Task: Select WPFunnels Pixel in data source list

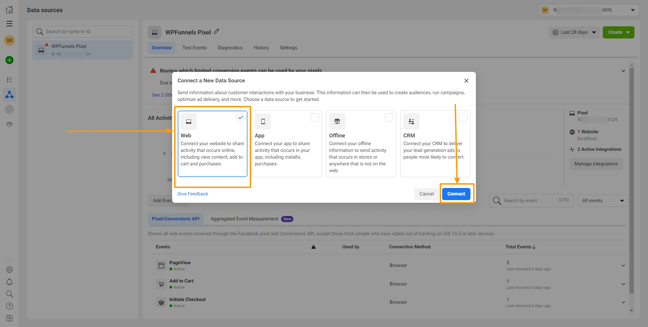Action: click(83, 50)
